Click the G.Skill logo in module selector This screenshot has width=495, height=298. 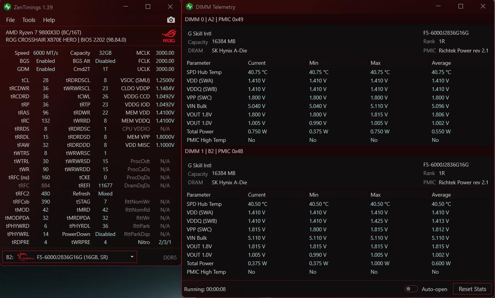coord(25,257)
